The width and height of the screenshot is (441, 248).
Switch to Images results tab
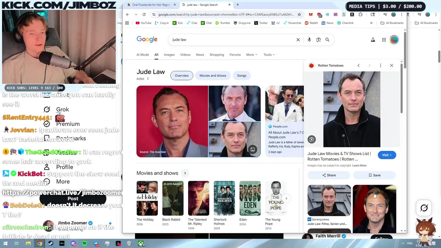click(169, 55)
